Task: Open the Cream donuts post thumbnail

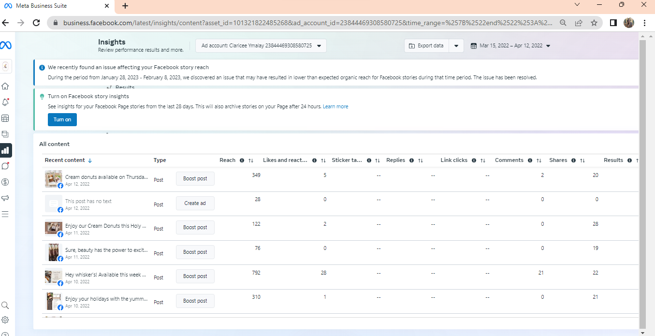Action: tap(53, 178)
